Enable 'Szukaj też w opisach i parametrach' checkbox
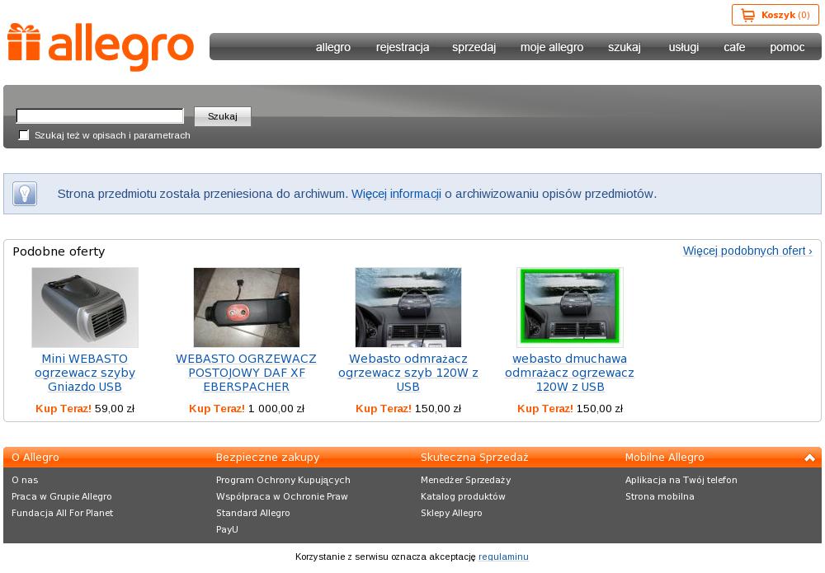 click(x=24, y=135)
